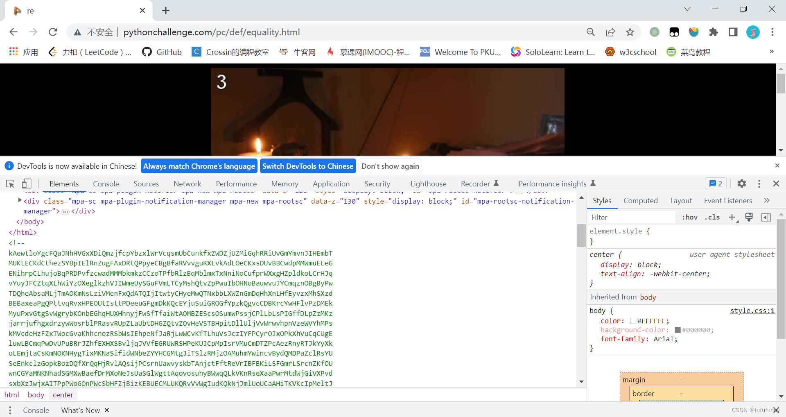Show console messages badge with 2
This screenshot has height=417, width=786.
point(715,184)
